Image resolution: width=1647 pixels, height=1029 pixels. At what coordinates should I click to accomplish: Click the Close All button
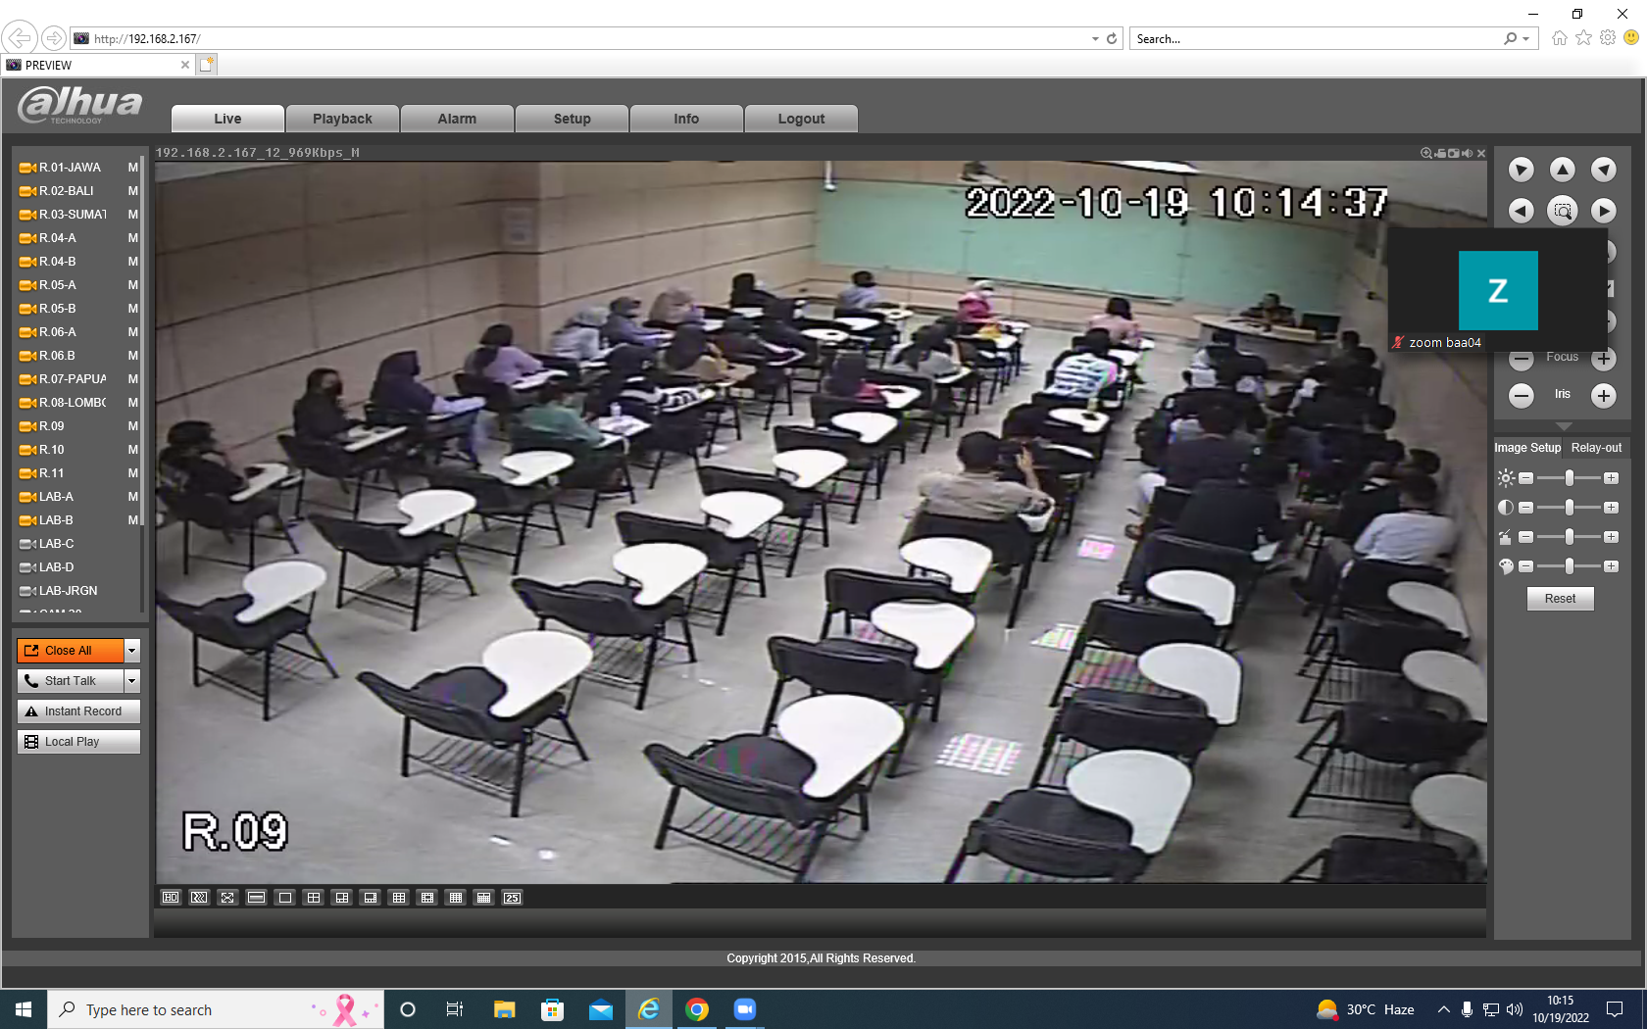[71, 651]
